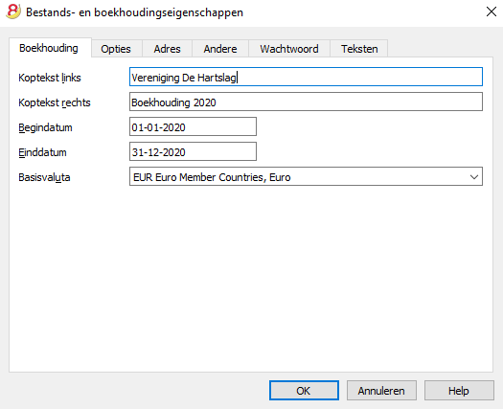Close the properties dialog window
503x409 pixels.
coord(492,11)
